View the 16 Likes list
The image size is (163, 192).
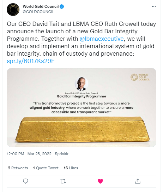pyautogui.click(x=71, y=168)
